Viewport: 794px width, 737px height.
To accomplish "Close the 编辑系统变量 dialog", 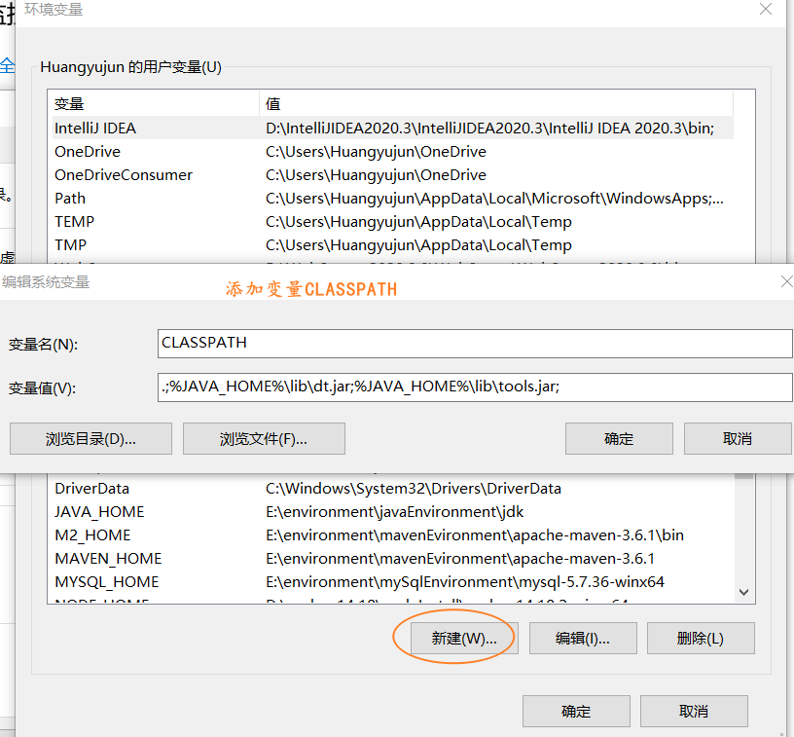I will click(x=786, y=281).
